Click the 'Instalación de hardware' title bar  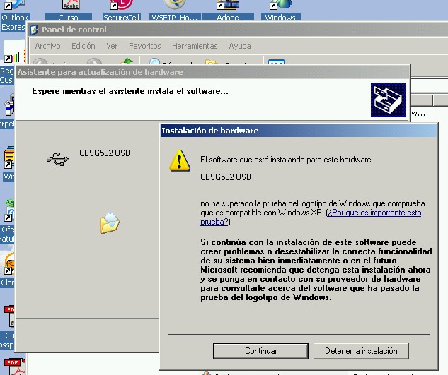click(x=299, y=131)
